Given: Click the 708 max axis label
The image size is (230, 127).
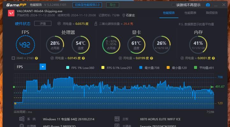Looking at the screenshot, I should tap(220, 77).
